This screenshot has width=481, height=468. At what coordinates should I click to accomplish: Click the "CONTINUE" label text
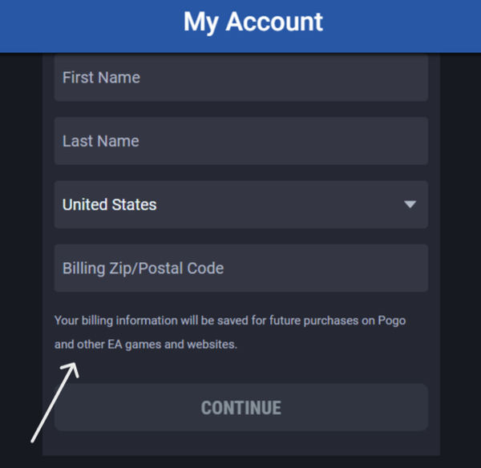[x=240, y=408]
